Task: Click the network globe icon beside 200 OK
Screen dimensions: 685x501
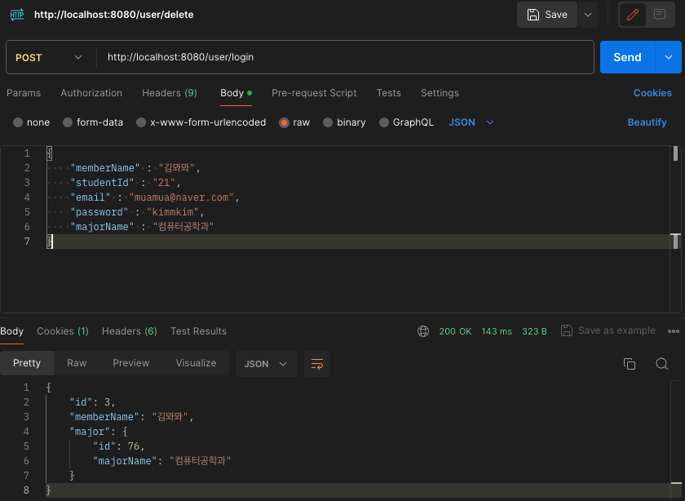Action: point(423,331)
